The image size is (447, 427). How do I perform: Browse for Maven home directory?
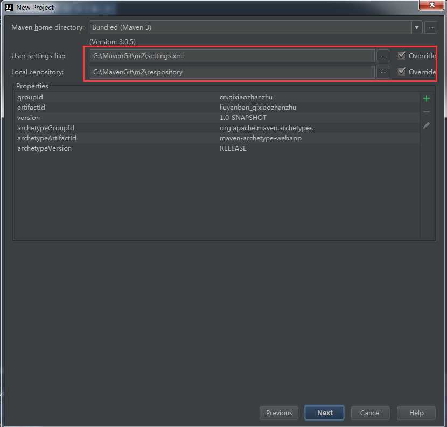point(431,27)
